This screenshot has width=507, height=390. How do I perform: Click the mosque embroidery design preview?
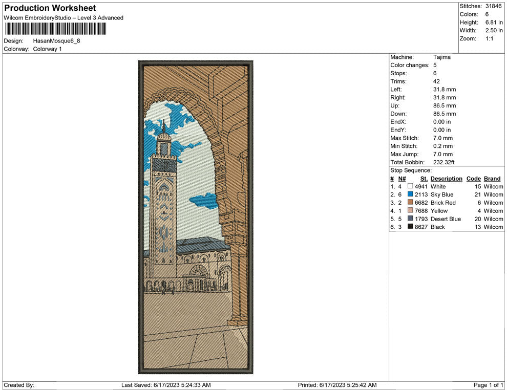click(x=195, y=217)
